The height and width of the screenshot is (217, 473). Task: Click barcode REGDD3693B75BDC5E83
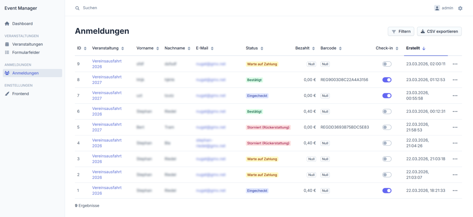345,127
